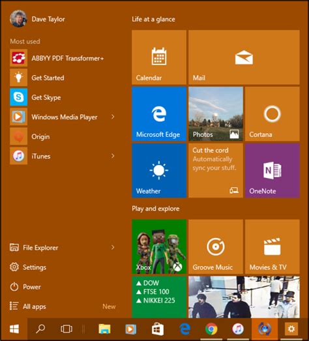Open the Movies & TV tile
Screen dimensions: 309x341
(x=272, y=246)
